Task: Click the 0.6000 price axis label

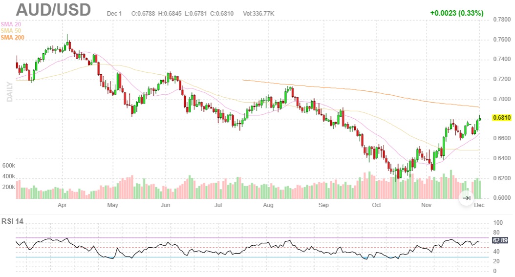Action: (x=502, y=198)
